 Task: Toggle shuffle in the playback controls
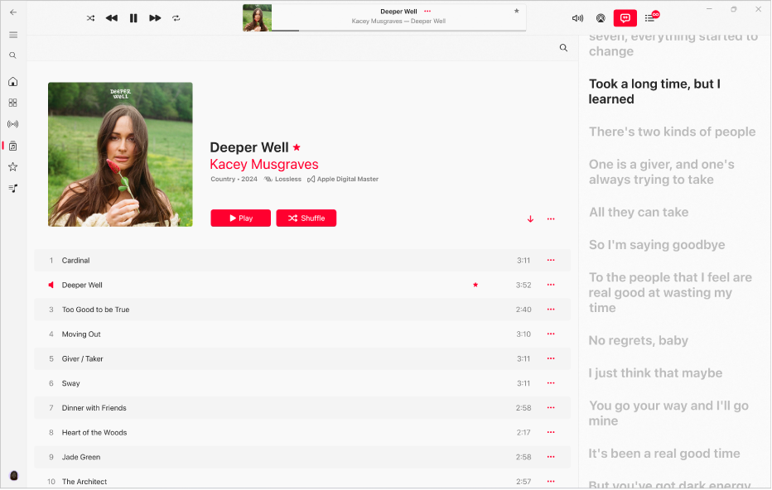90,17
